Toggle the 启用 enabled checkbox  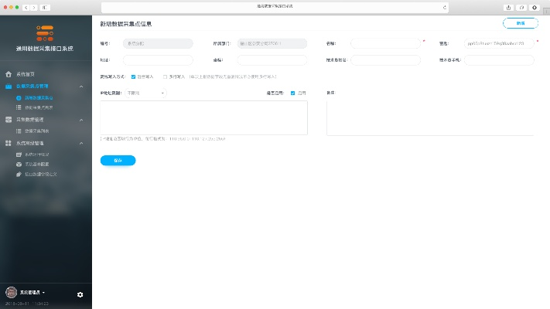coord(292,93)
